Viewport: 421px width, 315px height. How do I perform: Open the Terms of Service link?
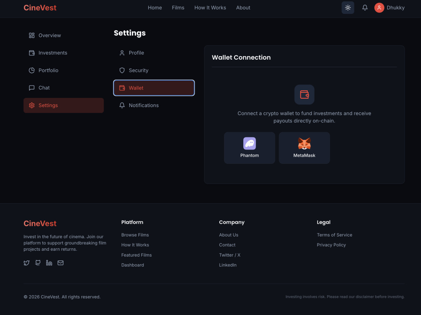coord(335,235)
